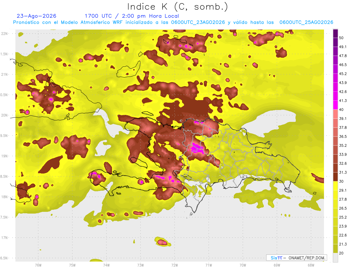Click the '26.5' colorbar label
Viewport: 349px width, 269px height.
point(343,208)
